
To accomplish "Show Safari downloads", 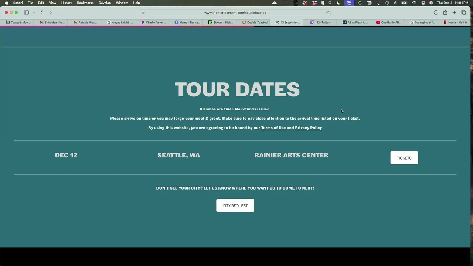I will 436,13.
